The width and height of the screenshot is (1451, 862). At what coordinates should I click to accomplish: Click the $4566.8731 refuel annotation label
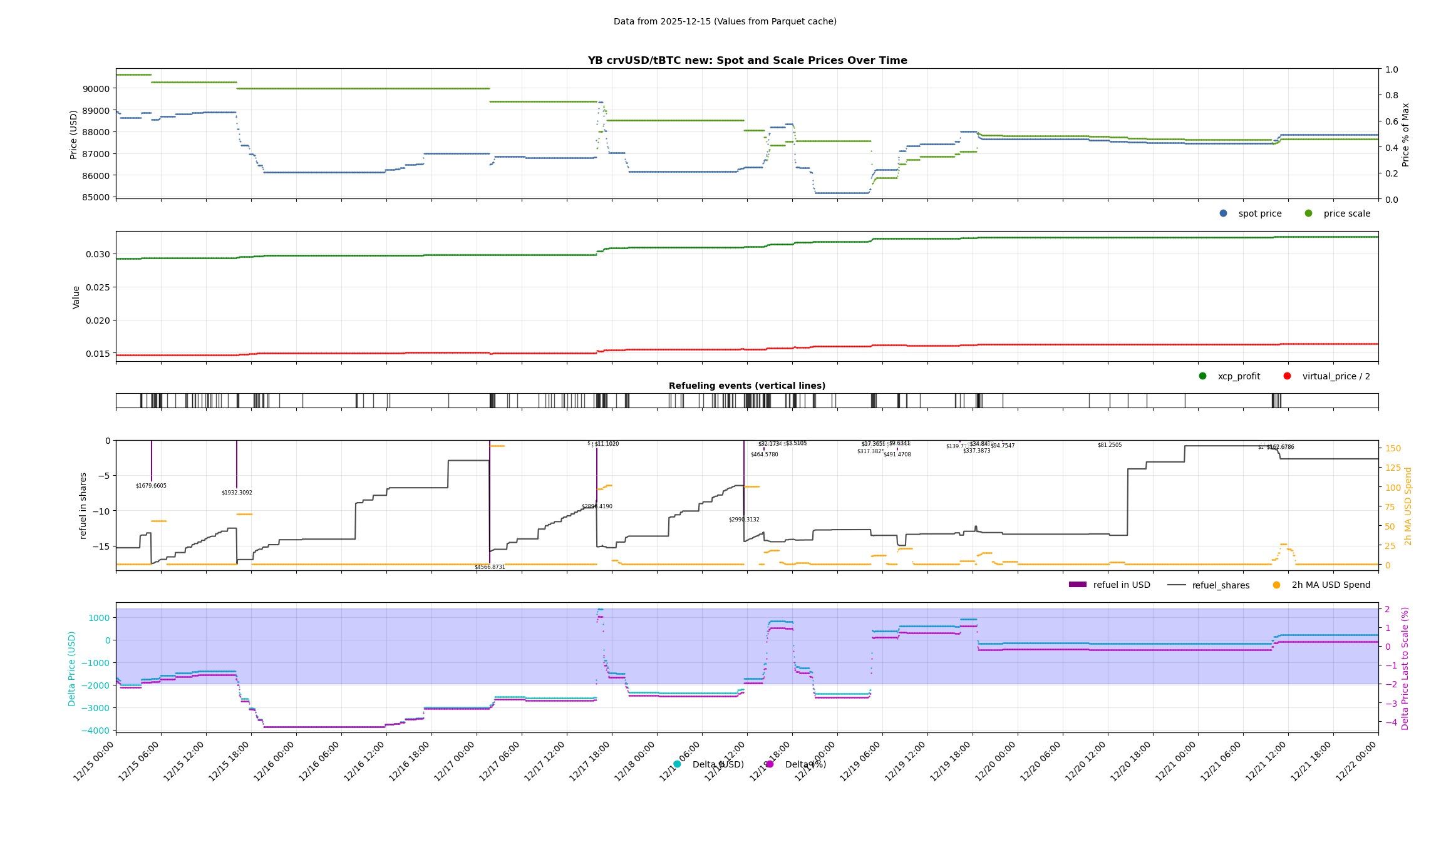(x=489, y=567)
